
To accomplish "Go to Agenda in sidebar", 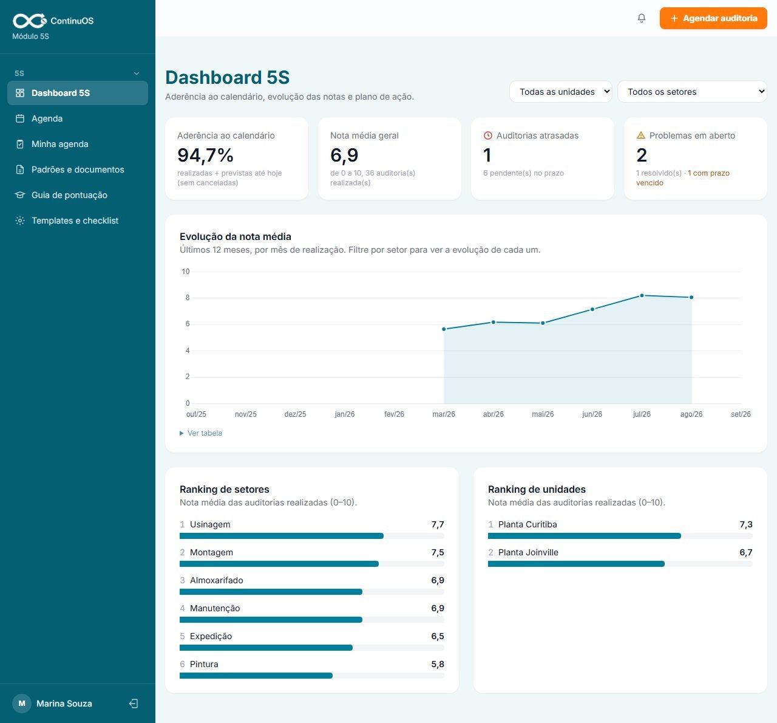I will pos(78,118).
